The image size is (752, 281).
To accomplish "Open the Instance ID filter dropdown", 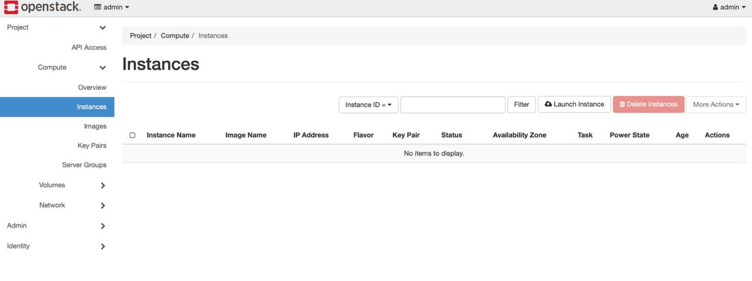I will (x=368, y=105).
